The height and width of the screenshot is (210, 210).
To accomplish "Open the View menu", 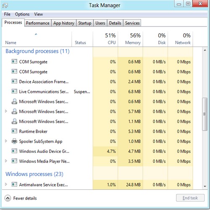I will pos(39,14).
